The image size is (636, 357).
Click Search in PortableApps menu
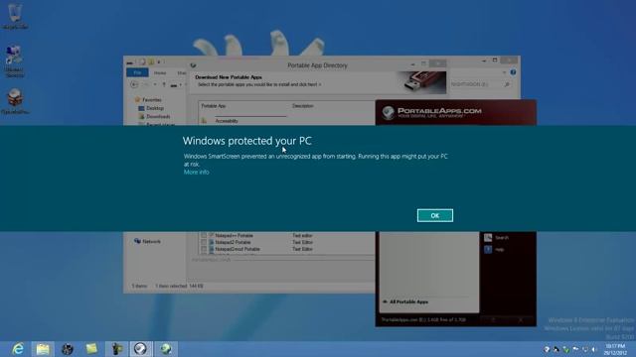tap(502, 238)
